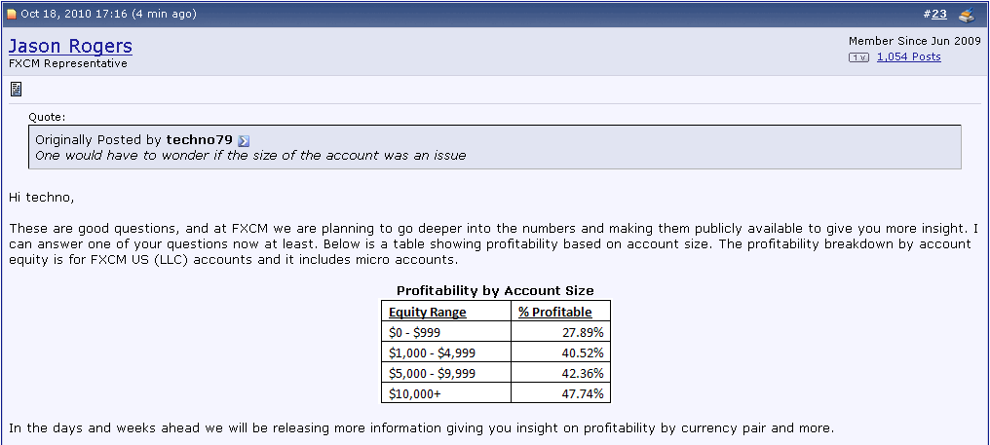Click the Profitability by Account Size title
Viewport: 990px width, 445px height.
click(495, 290)
